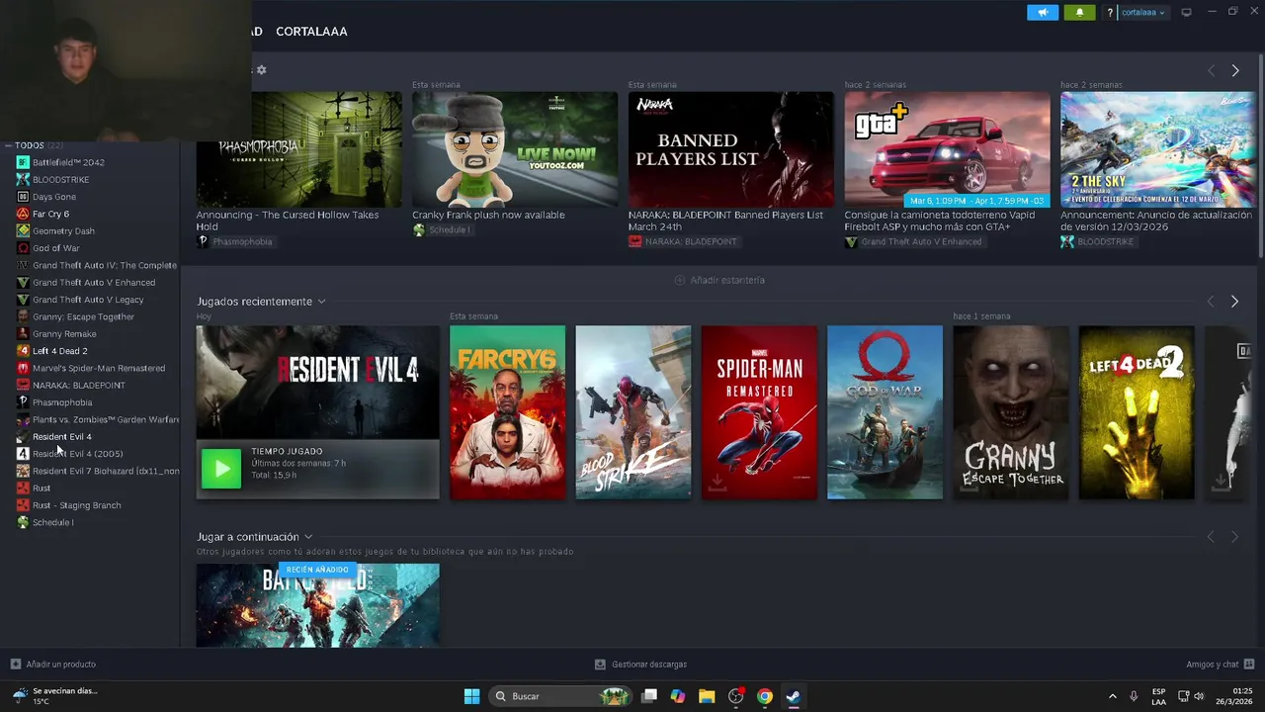
Task: Click the Gestionar descargas download icon
Action: point(600,665)
